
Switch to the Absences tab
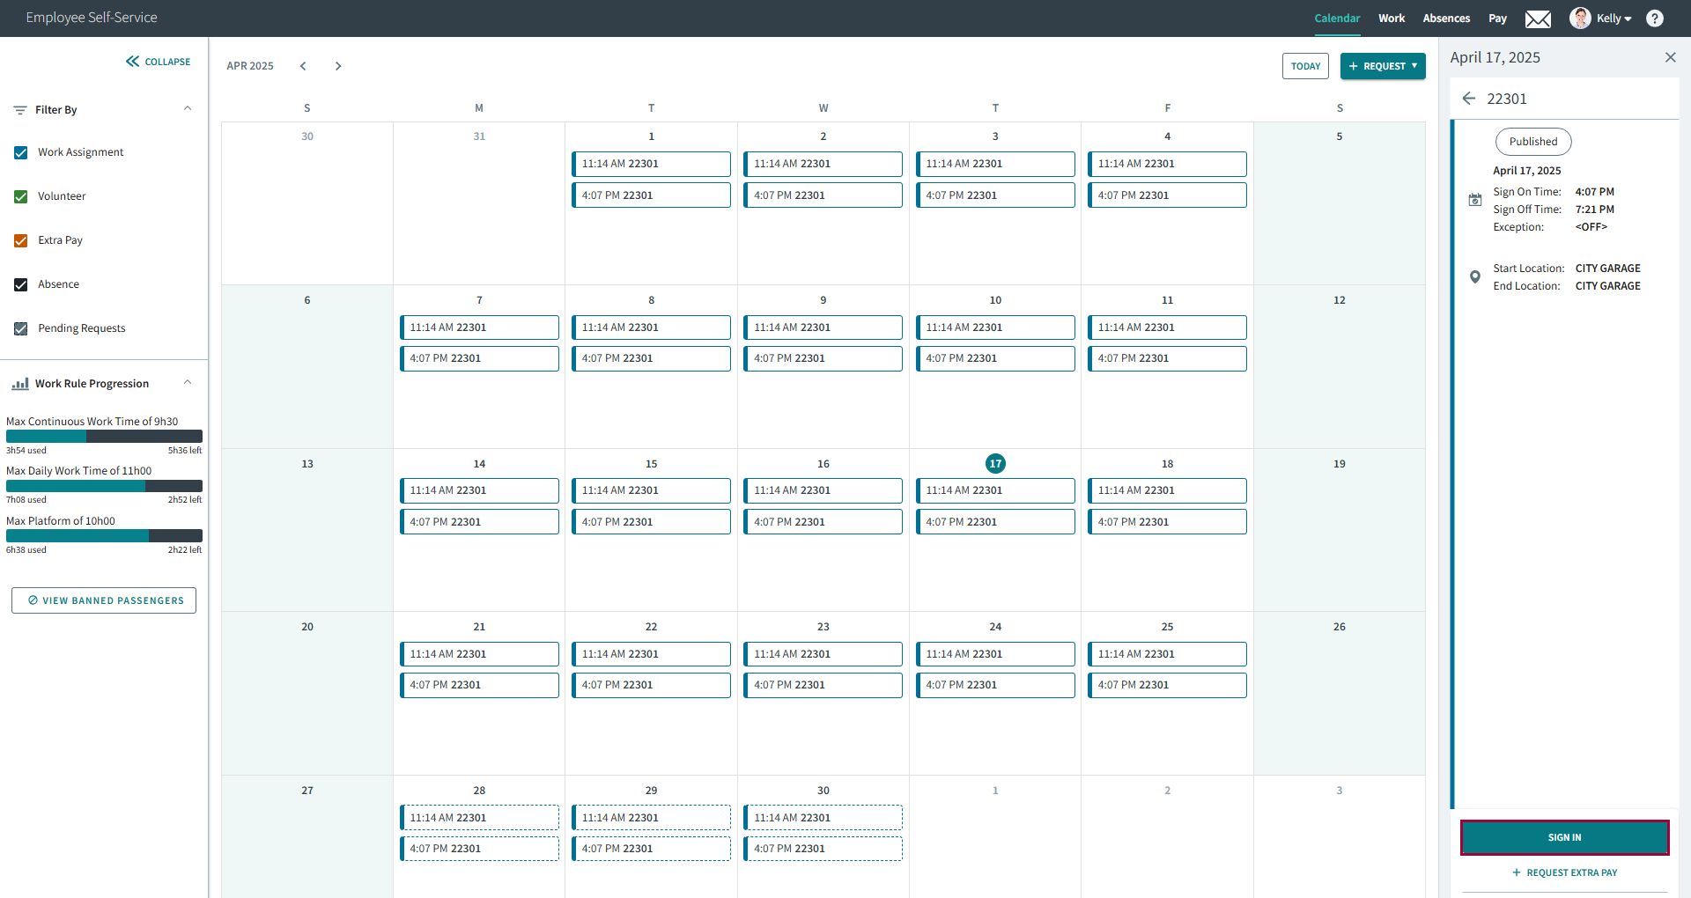[1446, 18]
